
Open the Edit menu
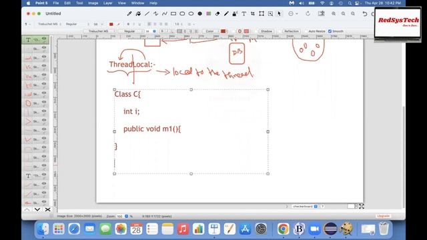(x=67, y=3)
